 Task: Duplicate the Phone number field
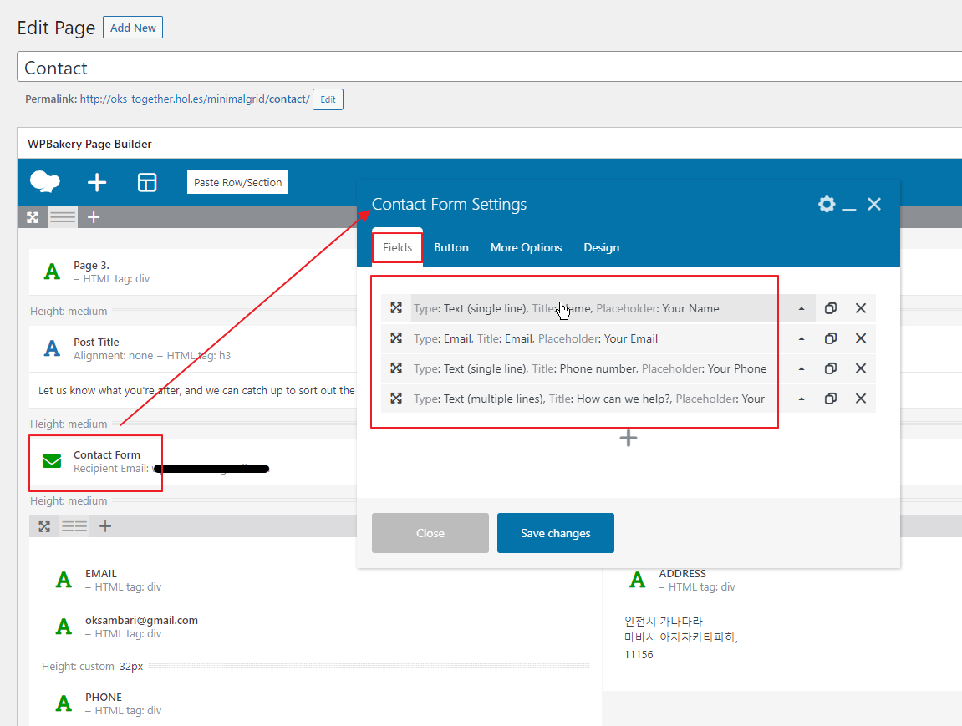pyautogui.click(x=831, y=368)
